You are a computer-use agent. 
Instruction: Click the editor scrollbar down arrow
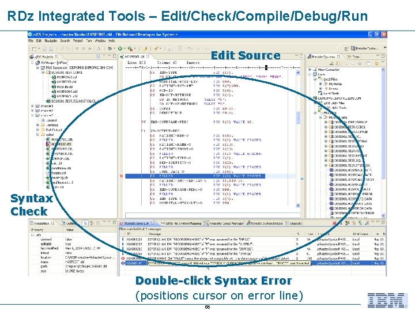(x=298, y=205)
